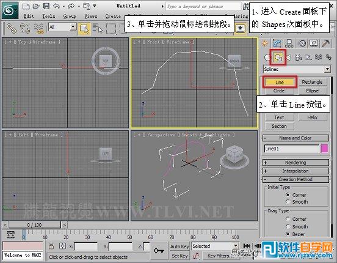Open the Undo history dropdown arrow
Screen dimensions: 337x263
click(x=64, y=7)
